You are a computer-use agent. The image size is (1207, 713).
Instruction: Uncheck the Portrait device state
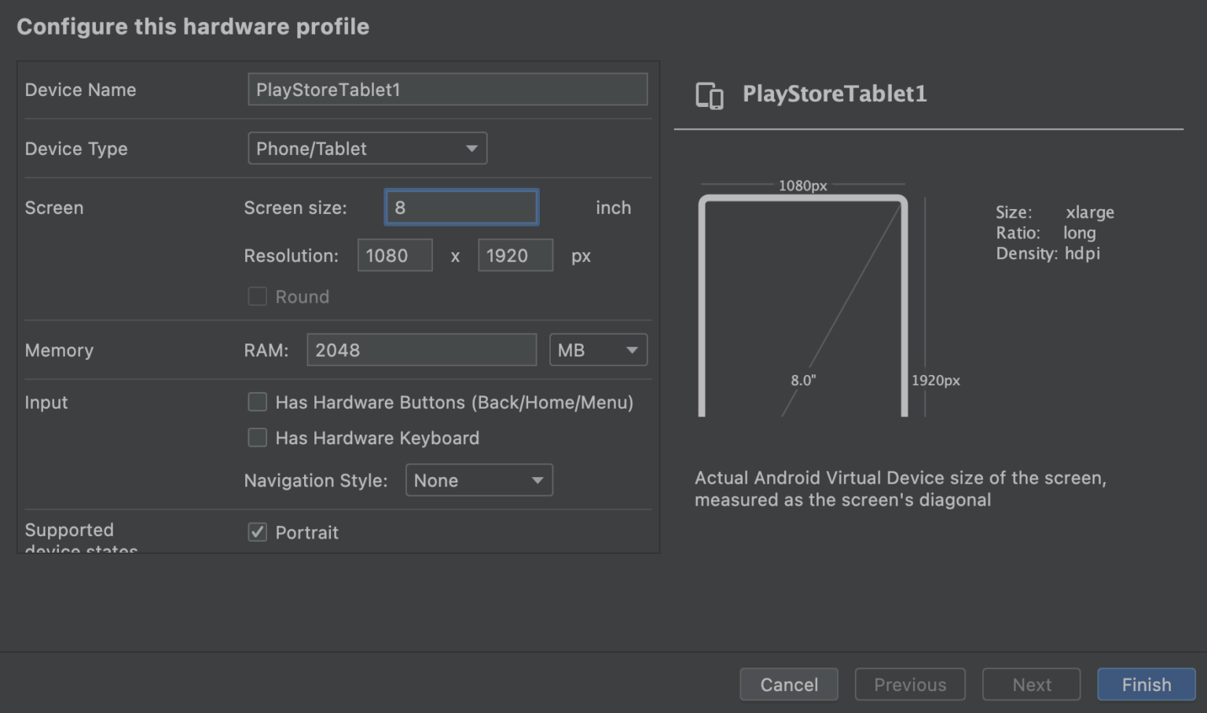point(257,532)
